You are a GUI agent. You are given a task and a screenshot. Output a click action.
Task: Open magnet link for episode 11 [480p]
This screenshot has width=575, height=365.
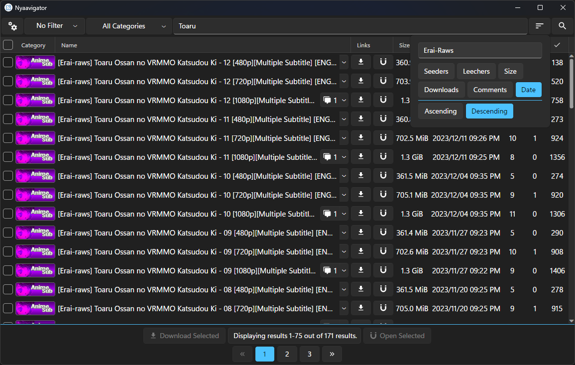[x=383, y=119]
